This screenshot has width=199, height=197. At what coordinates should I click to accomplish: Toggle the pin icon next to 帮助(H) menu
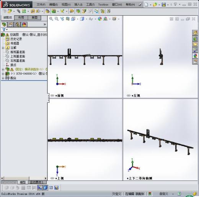(140, 5)
